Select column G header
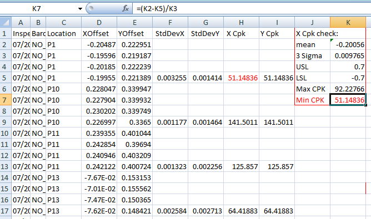 (x=205, y=22)
